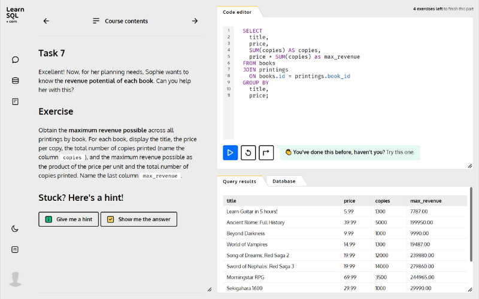Go to the next exercise arrow
Viewport: 479px width, 299px height.
coord(195,21)
